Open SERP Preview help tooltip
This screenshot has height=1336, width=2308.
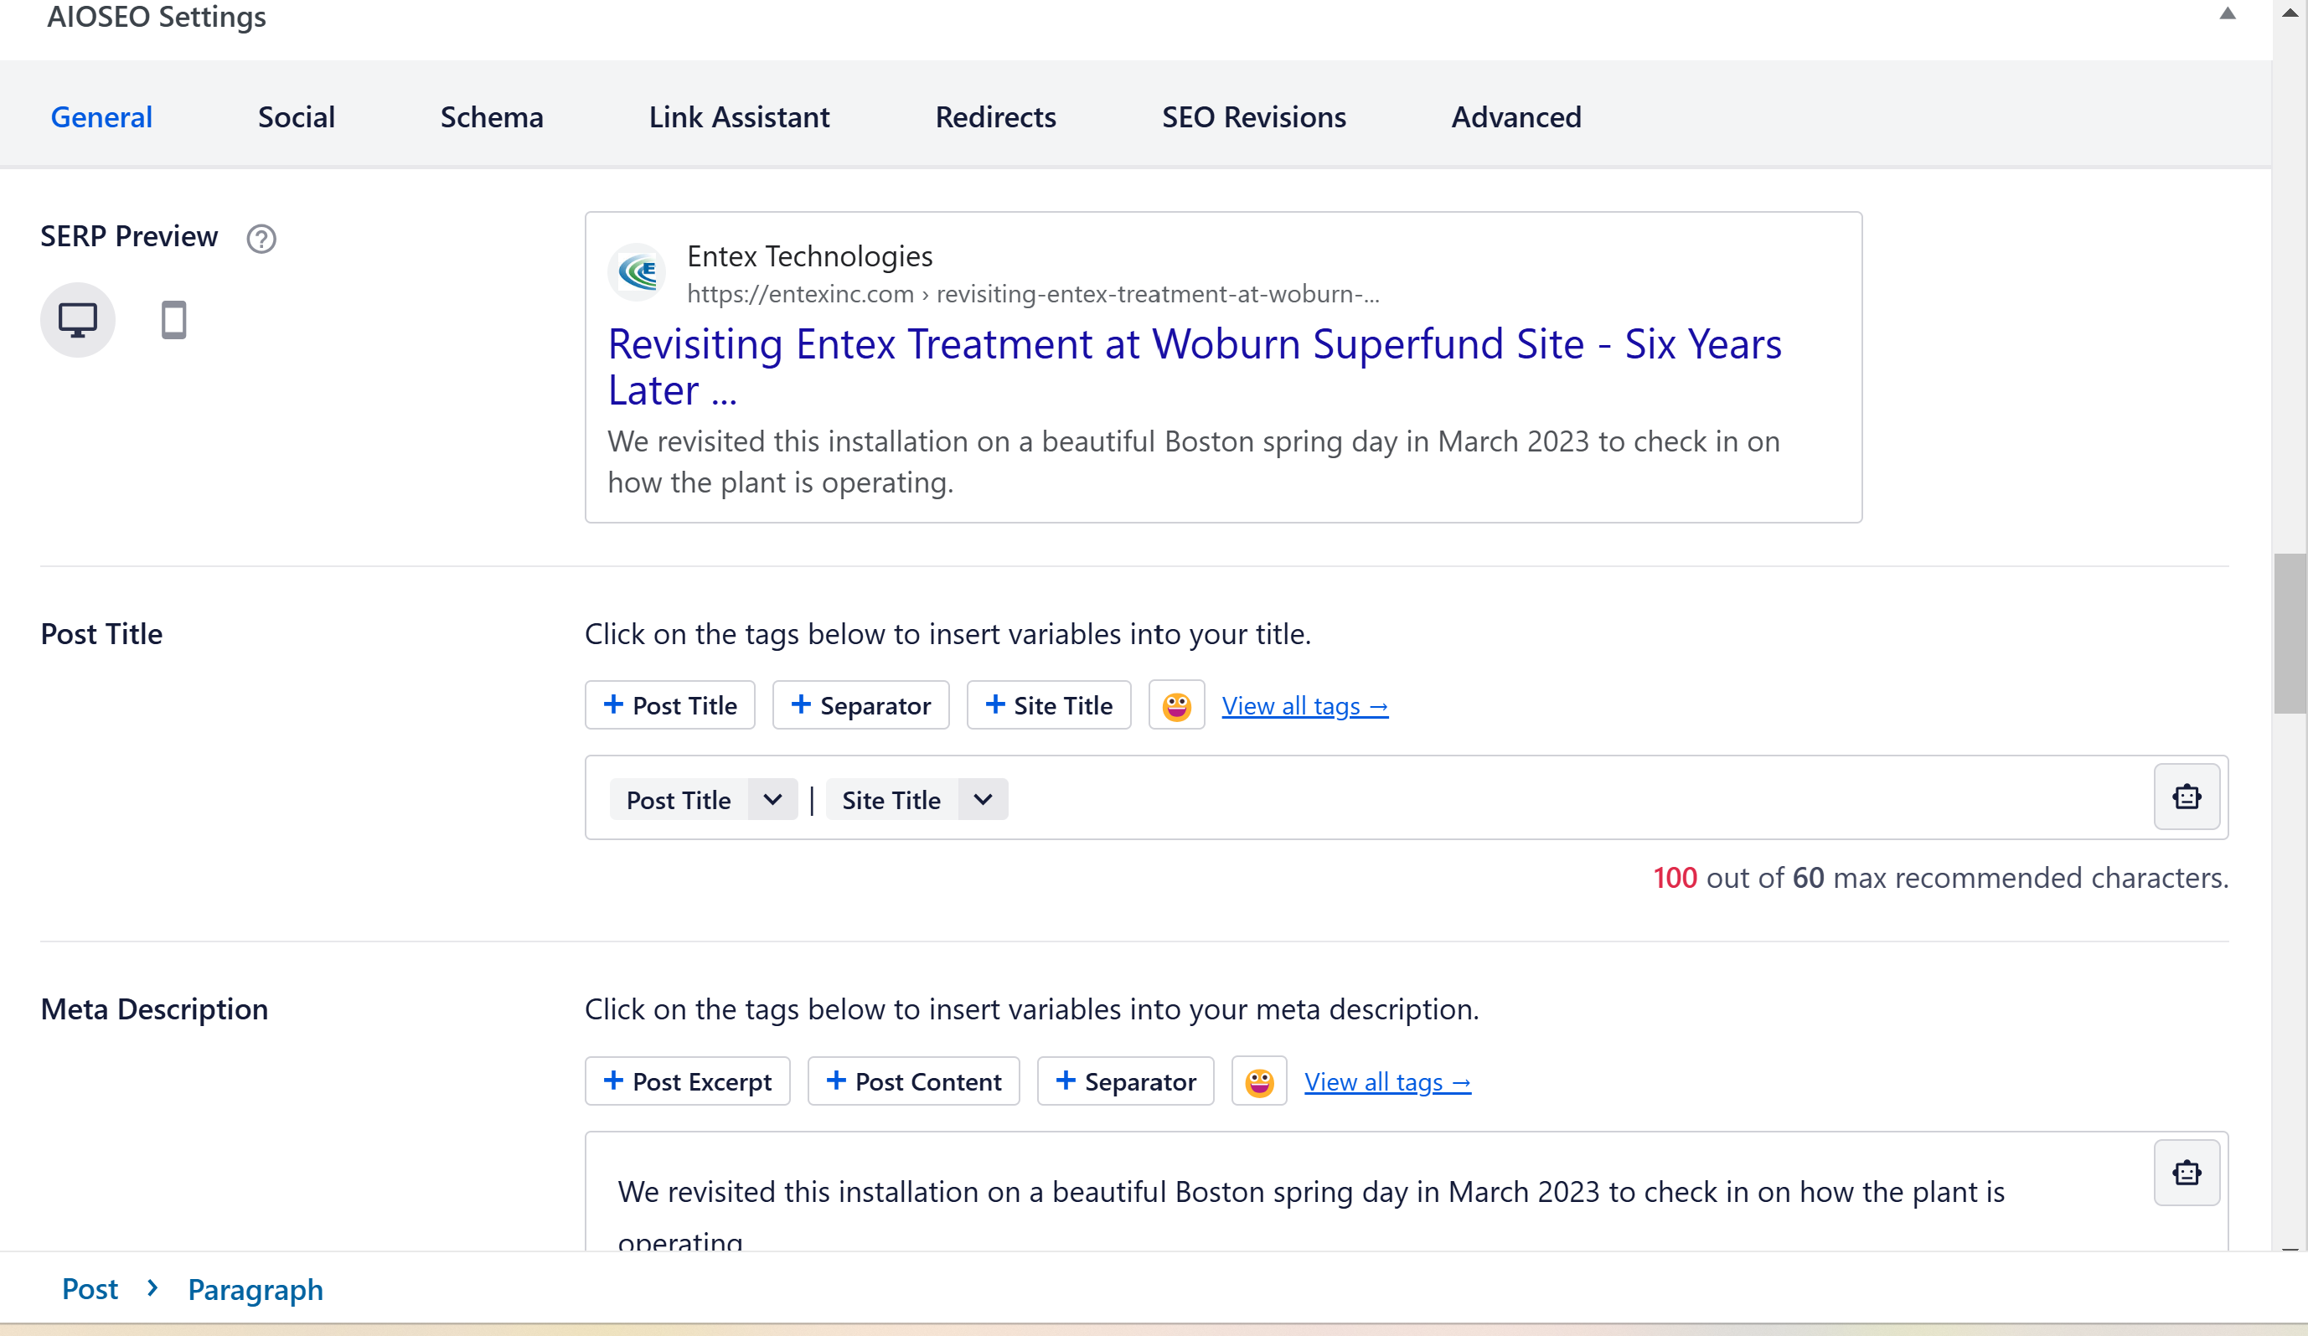click(261, 239)
